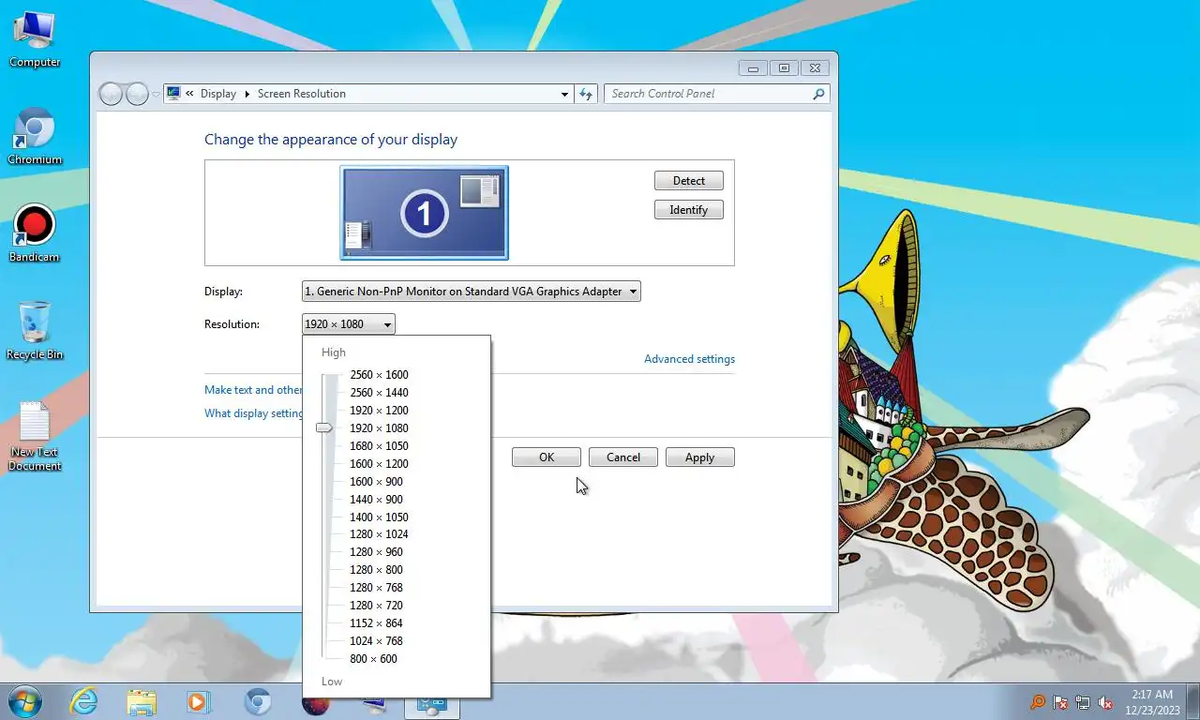Open the Action Center flag tray icon

(1061, 702)
